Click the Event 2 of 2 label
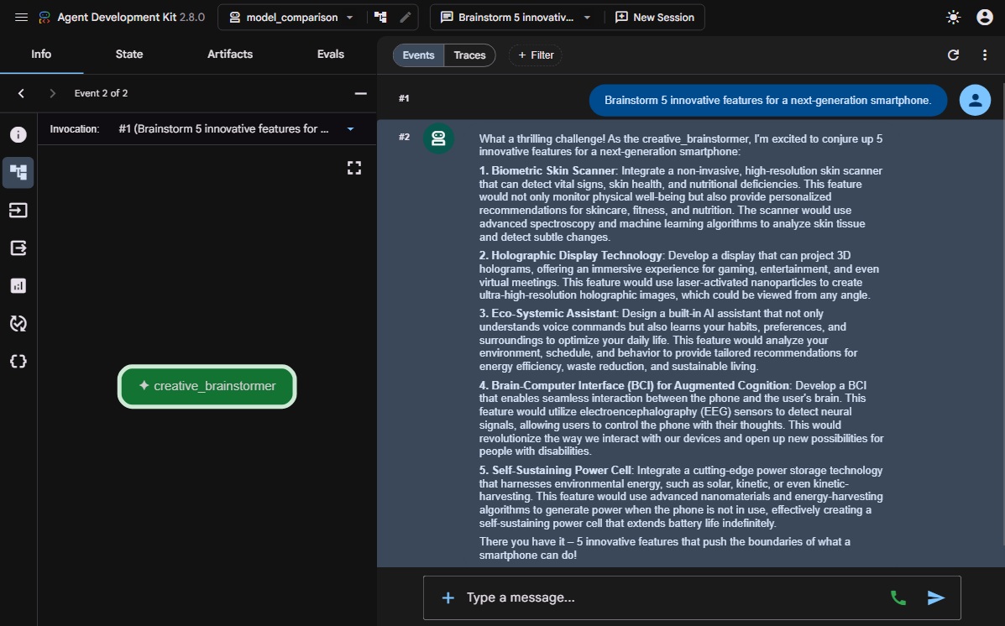This screenshot has width=1005, height=626. pos(102,93)
